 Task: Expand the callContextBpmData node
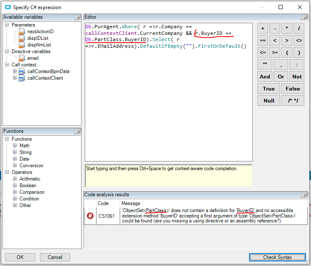(x=15, y=71)
